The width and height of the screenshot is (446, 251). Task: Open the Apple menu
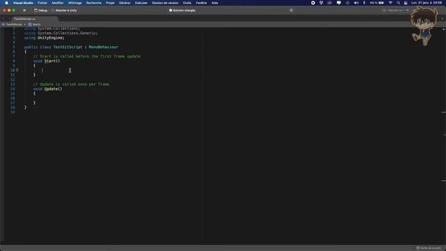(6, 3)
